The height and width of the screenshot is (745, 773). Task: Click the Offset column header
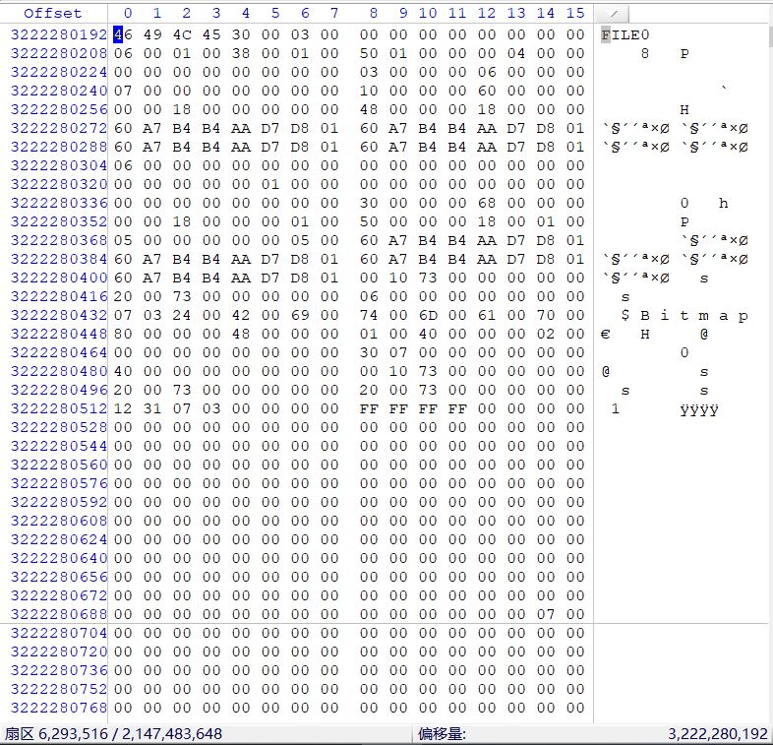(53, 14)
